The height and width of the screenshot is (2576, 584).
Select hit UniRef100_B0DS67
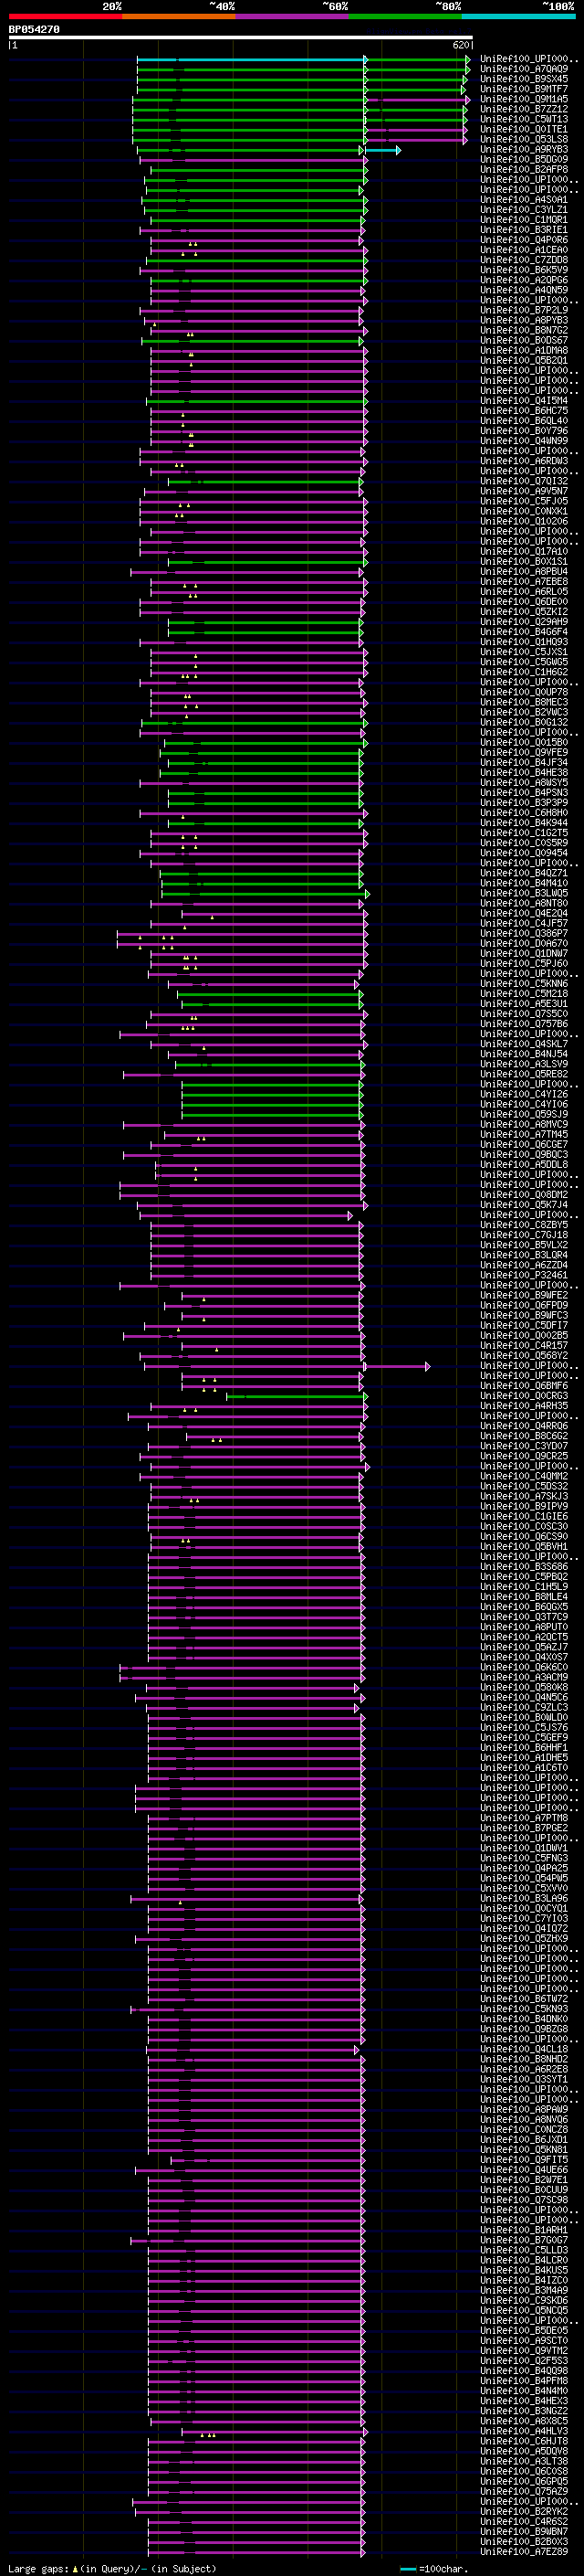tap(524, 340)
